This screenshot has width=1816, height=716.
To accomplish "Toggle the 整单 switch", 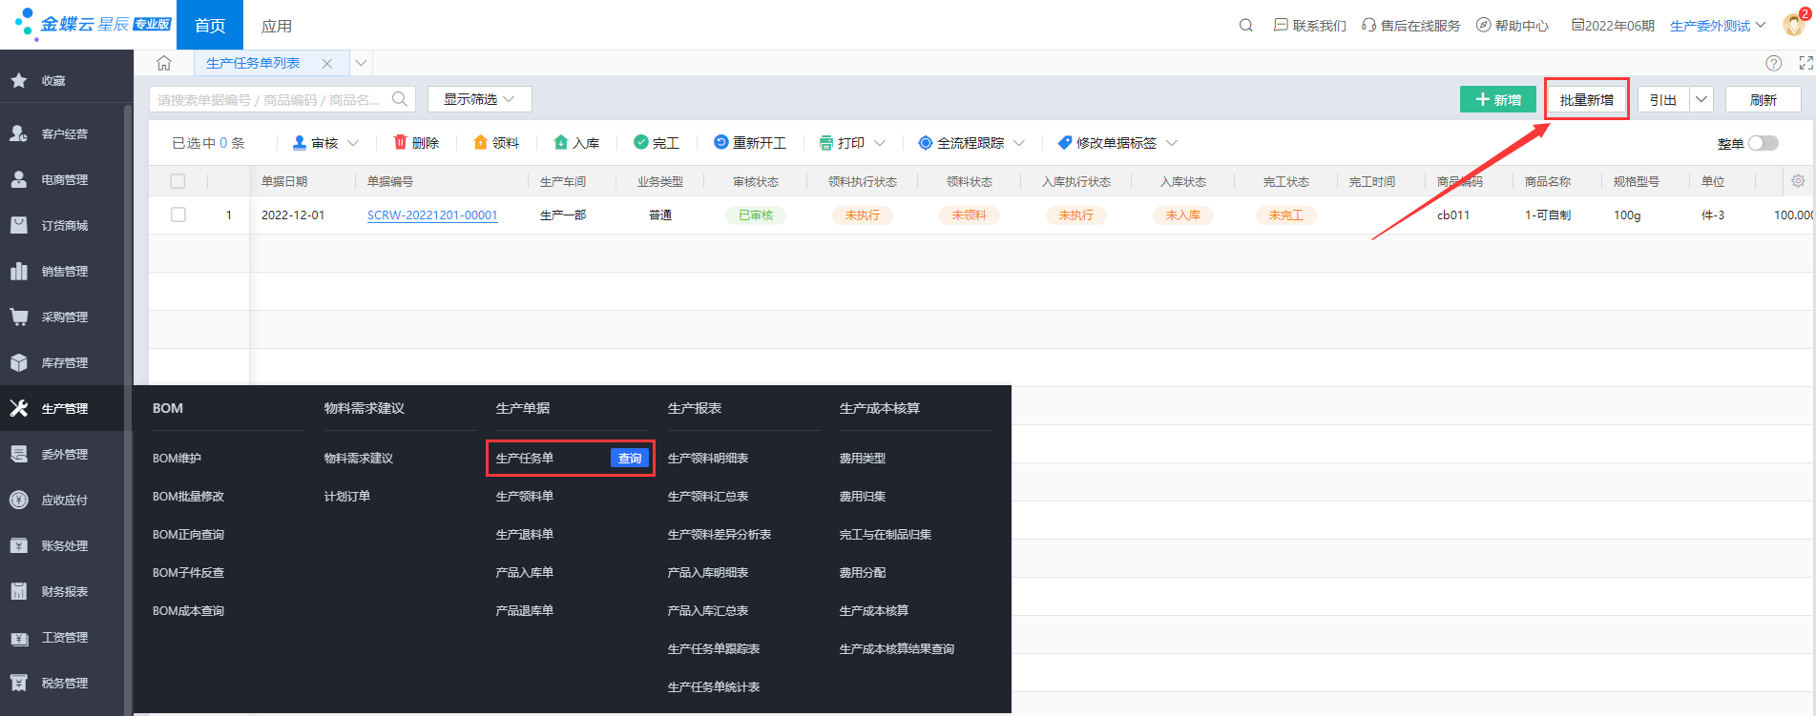I will 1764,143.
